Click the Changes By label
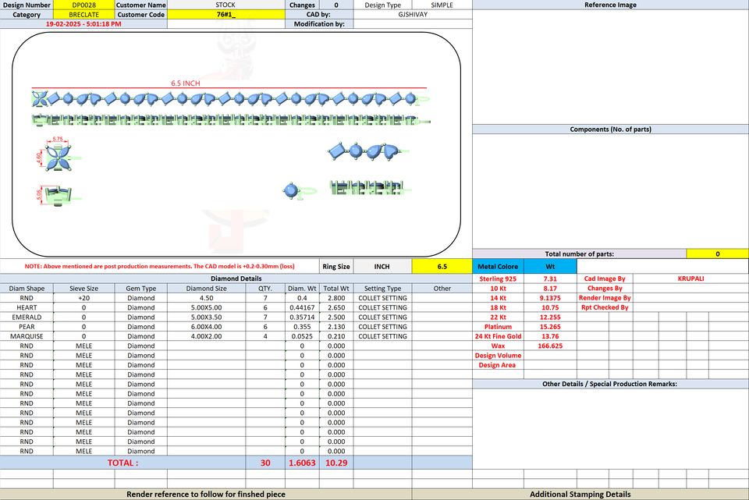This screenshot has height=500, width=749. [605, 289]
